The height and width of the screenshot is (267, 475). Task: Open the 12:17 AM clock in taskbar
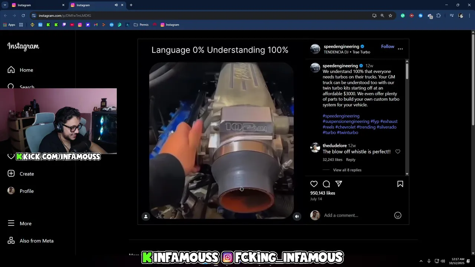click(x=456, y=261)
